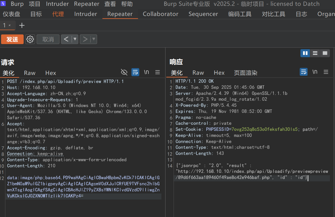The image size is (335, 217).
Task: Add a new Repeater tab with plus
Action: tap(22, 25)
